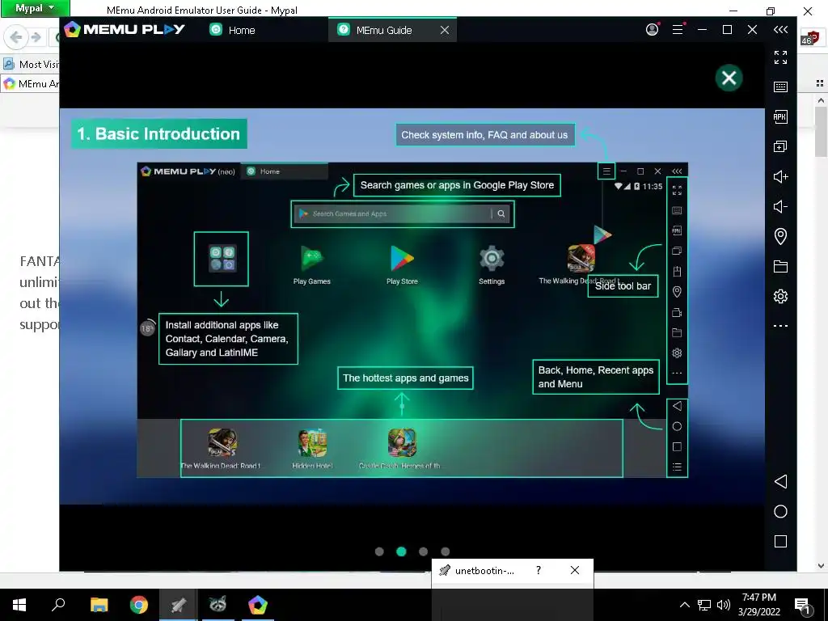Open MEmu settings gear in sidebar
The height and width of the screenshot is (621, 828).
[x=780, y=296]
